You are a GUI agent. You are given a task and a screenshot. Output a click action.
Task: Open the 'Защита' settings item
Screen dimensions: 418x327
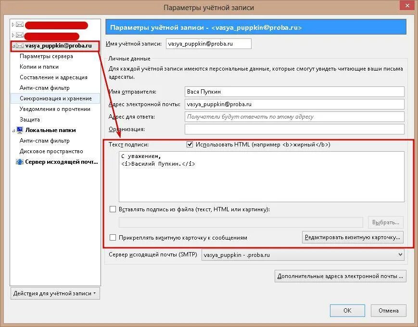click(x=30, y=120)
